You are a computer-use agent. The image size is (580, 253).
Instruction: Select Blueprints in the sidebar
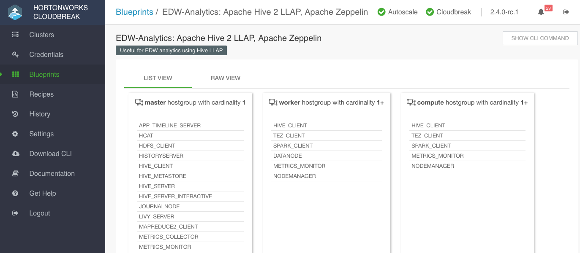pos(52,74)
